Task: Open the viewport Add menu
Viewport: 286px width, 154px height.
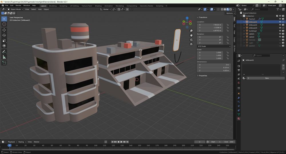Action: pyautogui.click(x=40, y=9)
